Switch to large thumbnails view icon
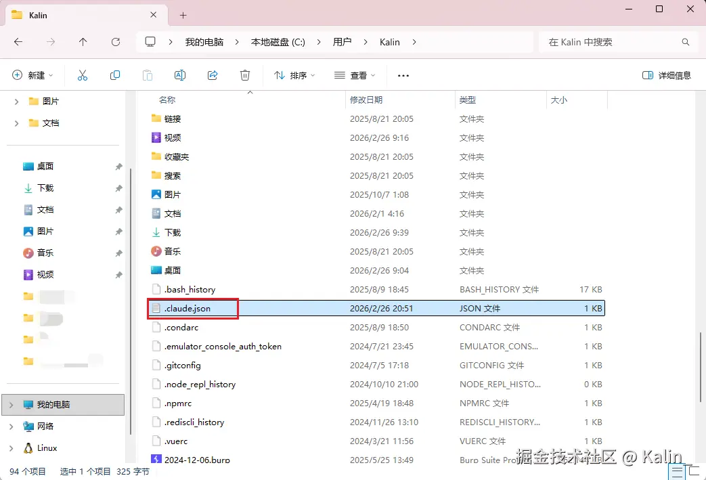The image size is (706, 480). point(694,473)
